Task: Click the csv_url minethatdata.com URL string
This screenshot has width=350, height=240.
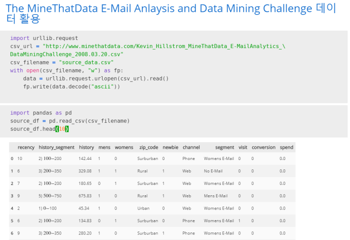Action: 164,46
